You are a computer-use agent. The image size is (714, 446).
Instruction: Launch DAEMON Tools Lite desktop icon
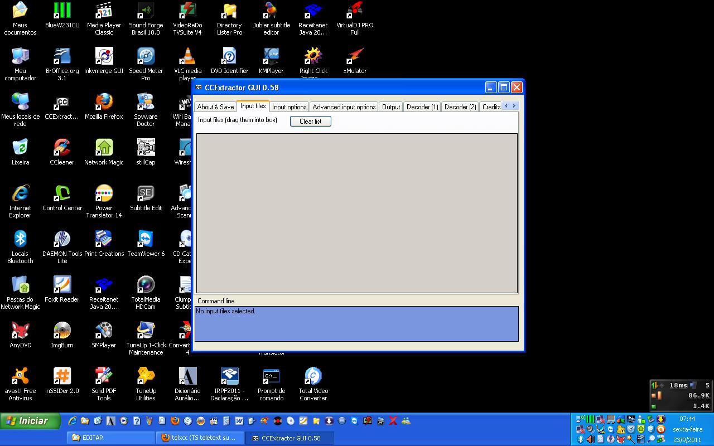(x=62, y=247)
